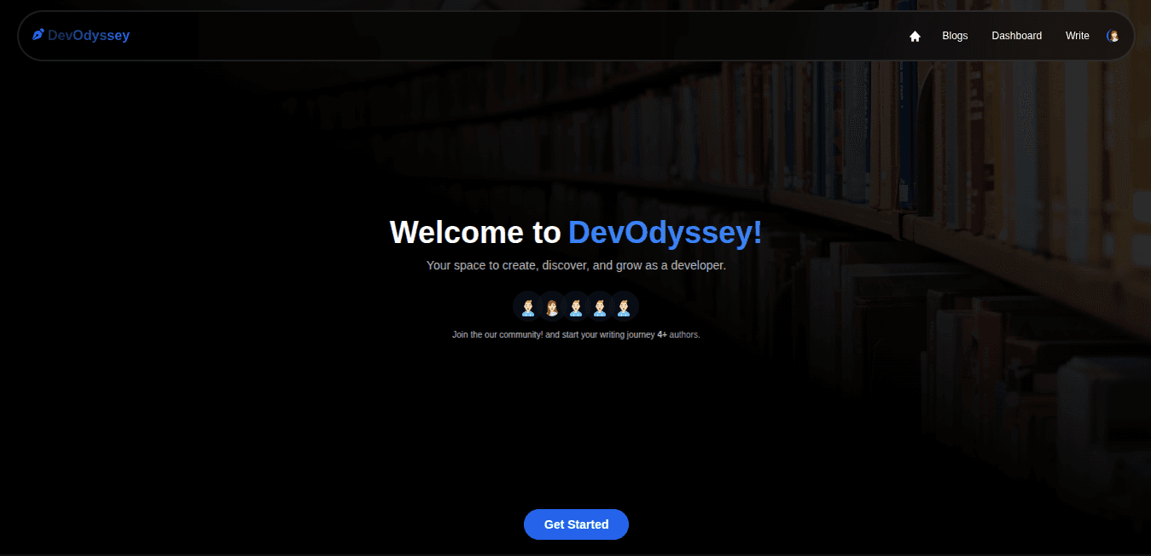This screenshot has height=556, width=1151.
Task: Click the Welcome to DevOdyssey heading
Action: [x=576, y=232]
